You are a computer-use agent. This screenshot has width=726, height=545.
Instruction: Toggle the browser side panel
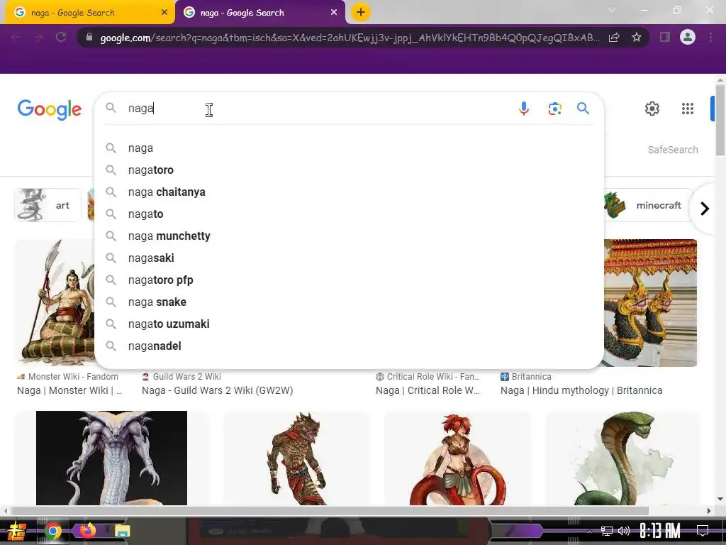(665, 37)
